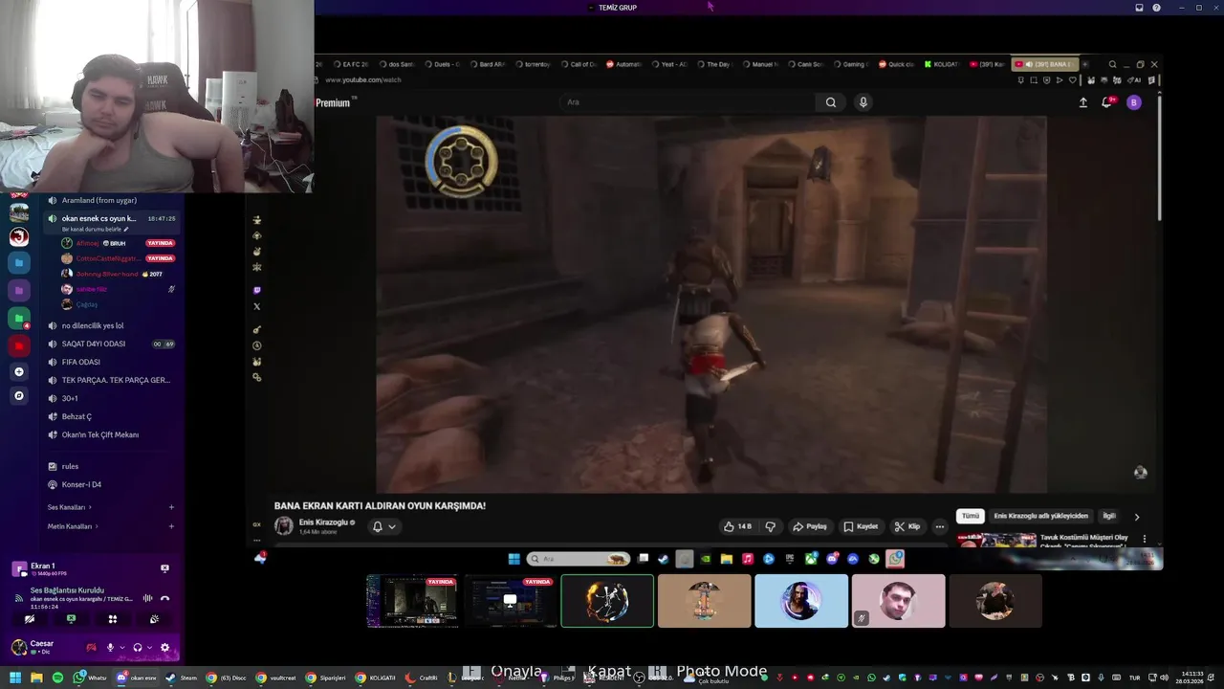Click the YouTube search magnifier button
Image resolution: width=1224 pixels, height=689 pixels.
tap(831, 102)
